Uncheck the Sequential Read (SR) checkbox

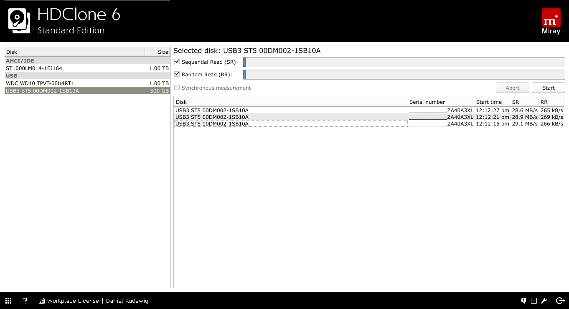tap(177, 62)
